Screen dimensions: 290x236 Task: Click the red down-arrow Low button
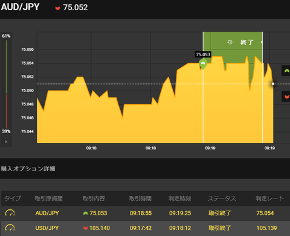tap(286, 97)
